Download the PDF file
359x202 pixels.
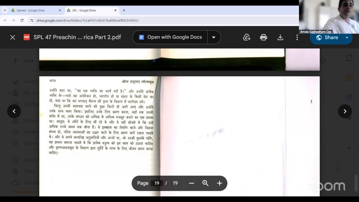click(x=280, y=37)
